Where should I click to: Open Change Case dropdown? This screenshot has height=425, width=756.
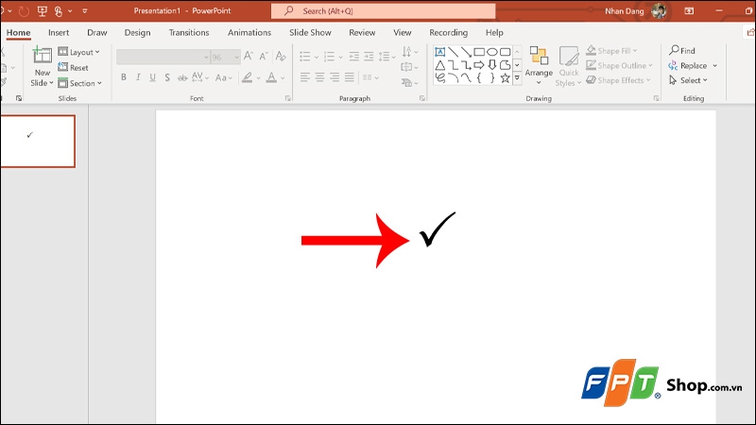pos(224,77)
